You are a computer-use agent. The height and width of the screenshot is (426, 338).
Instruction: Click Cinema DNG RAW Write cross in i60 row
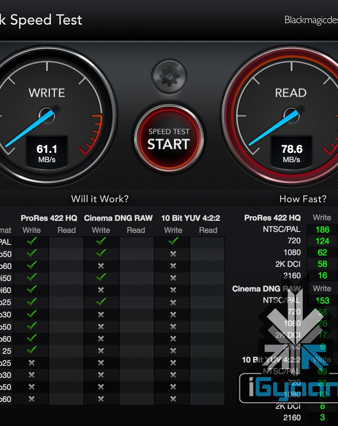pyautogui.click(x=101, y=290)
